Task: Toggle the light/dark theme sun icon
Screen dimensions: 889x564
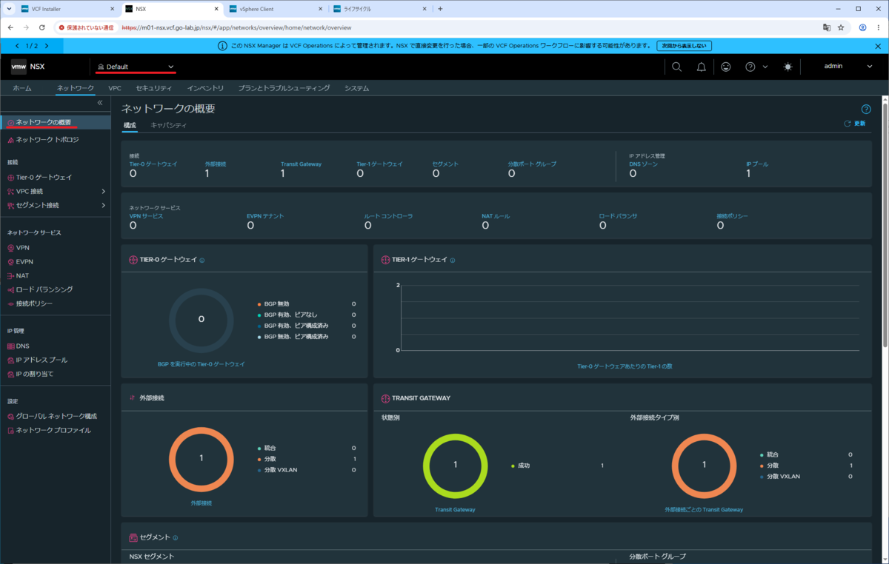Action: pos(788,67)
